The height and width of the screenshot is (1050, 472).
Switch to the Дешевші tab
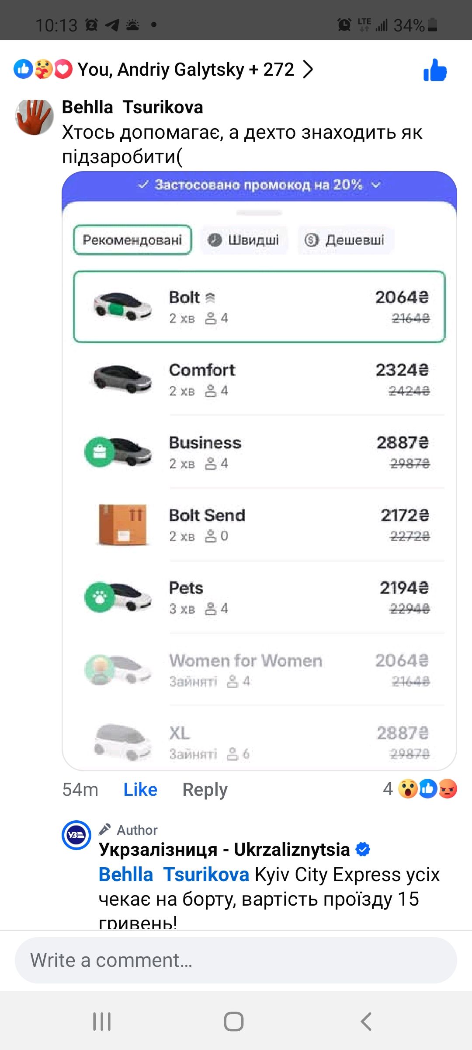pyautogui.click(x=346, y=240)
